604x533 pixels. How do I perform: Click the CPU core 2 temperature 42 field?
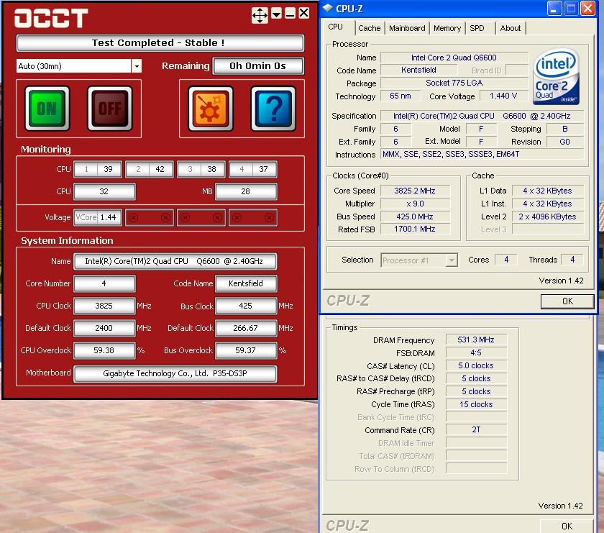coord(150,169)
